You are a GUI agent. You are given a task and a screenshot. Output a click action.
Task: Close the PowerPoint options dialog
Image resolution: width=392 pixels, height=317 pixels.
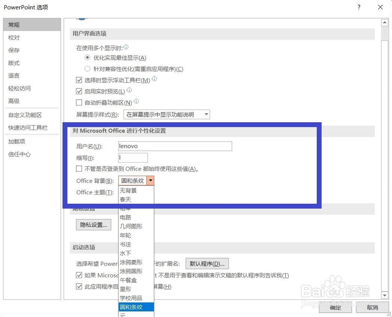380,7
